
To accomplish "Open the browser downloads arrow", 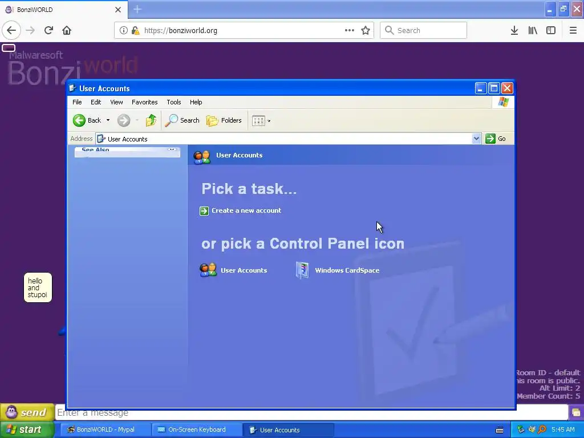I will click(514, 30).
